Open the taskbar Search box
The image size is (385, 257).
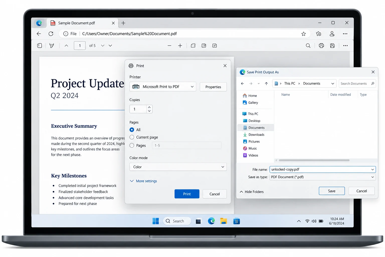pos(177,221)
